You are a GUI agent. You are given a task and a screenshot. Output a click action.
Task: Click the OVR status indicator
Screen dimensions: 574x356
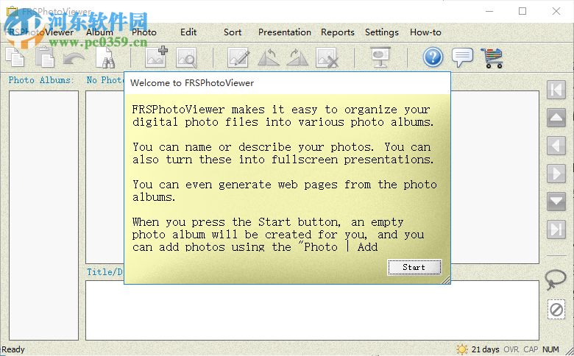coord(511,350)
